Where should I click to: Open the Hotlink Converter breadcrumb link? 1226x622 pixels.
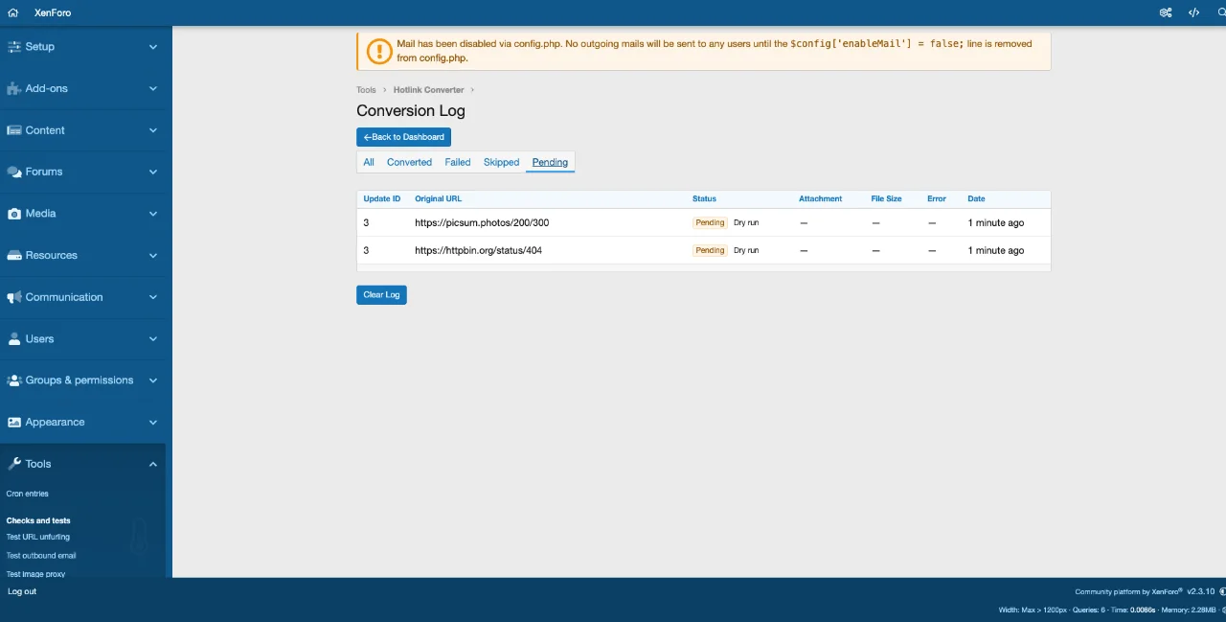pyautogui.click(x=428, y=90)
